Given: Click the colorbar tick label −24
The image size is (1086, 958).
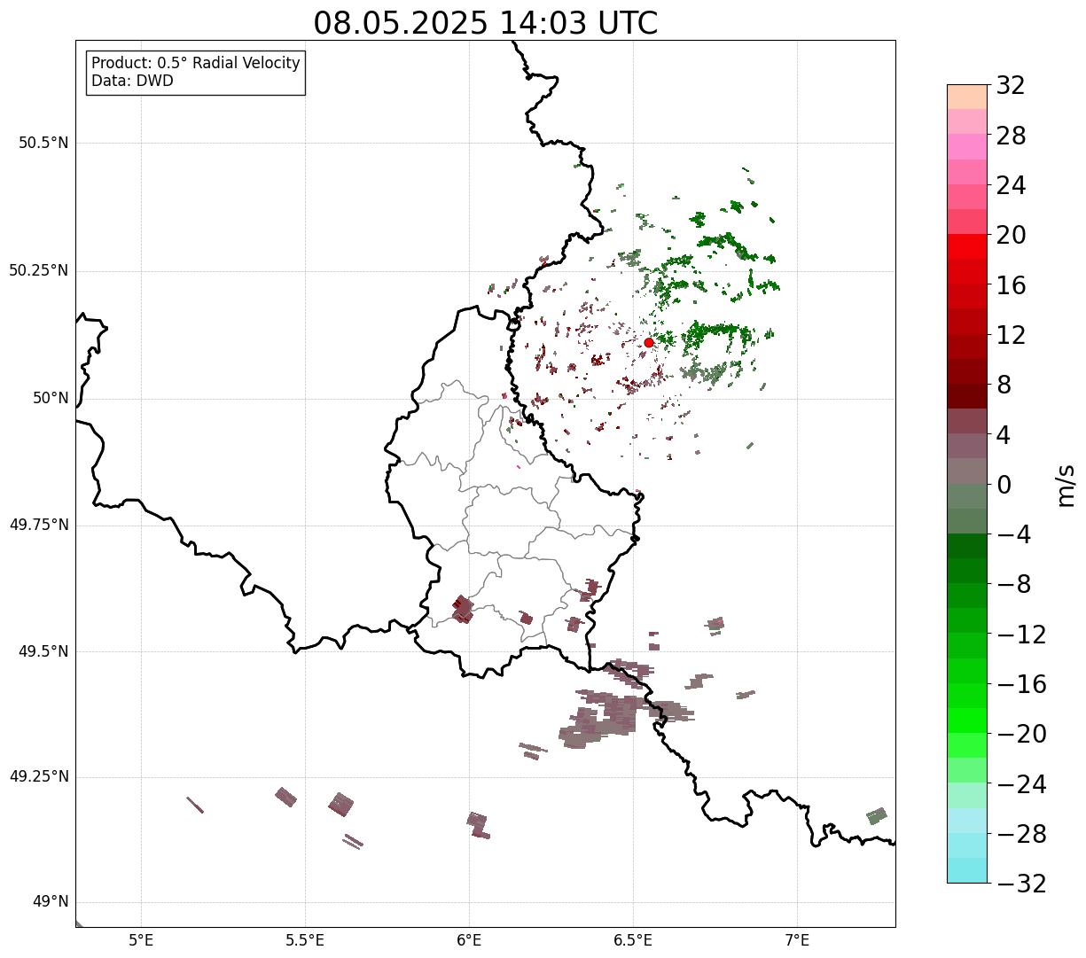Looking at the screenshot, I should [x=1021, y=784].
